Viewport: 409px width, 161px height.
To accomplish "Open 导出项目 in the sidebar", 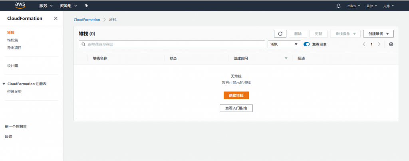I will (x=14, y=47).
